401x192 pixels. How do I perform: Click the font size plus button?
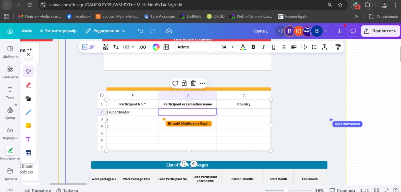click(x=232, y=47)
